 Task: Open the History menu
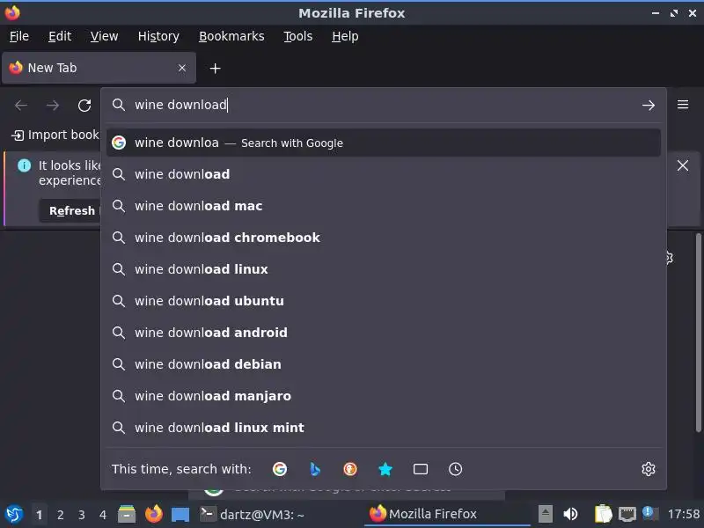tap(158, 36)
